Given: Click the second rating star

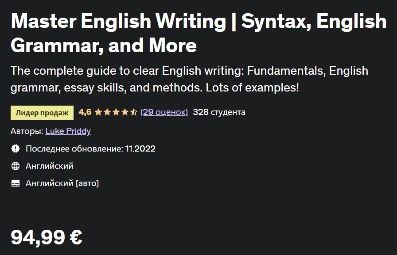Looking at the screenshot, I should click(107, 112).
